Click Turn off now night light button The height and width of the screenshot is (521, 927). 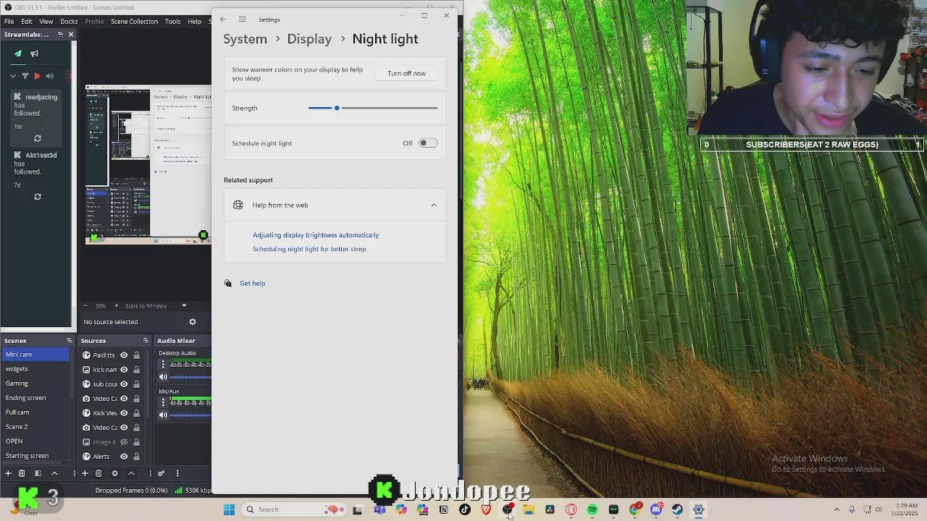click(406, 73)
